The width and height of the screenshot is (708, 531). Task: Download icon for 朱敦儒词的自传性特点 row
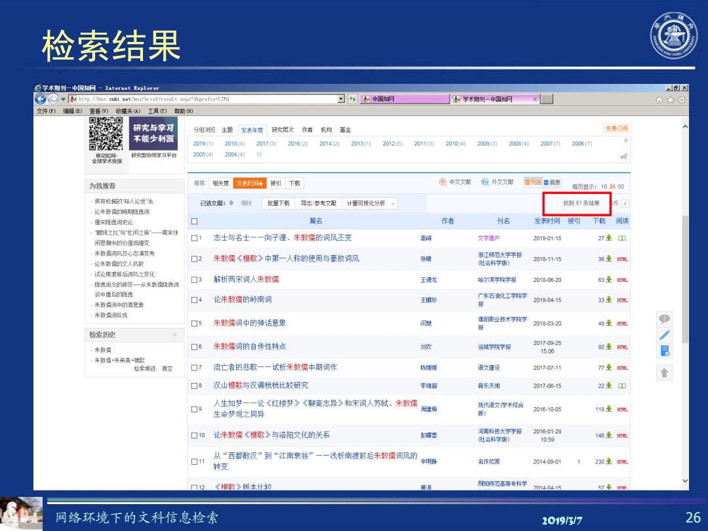pyautogui.click(x=608, y=346)
